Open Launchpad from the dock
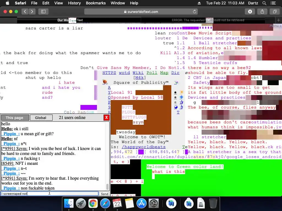Image resolution: width=282 pixels, height=211 pixels. click(81, 204)
